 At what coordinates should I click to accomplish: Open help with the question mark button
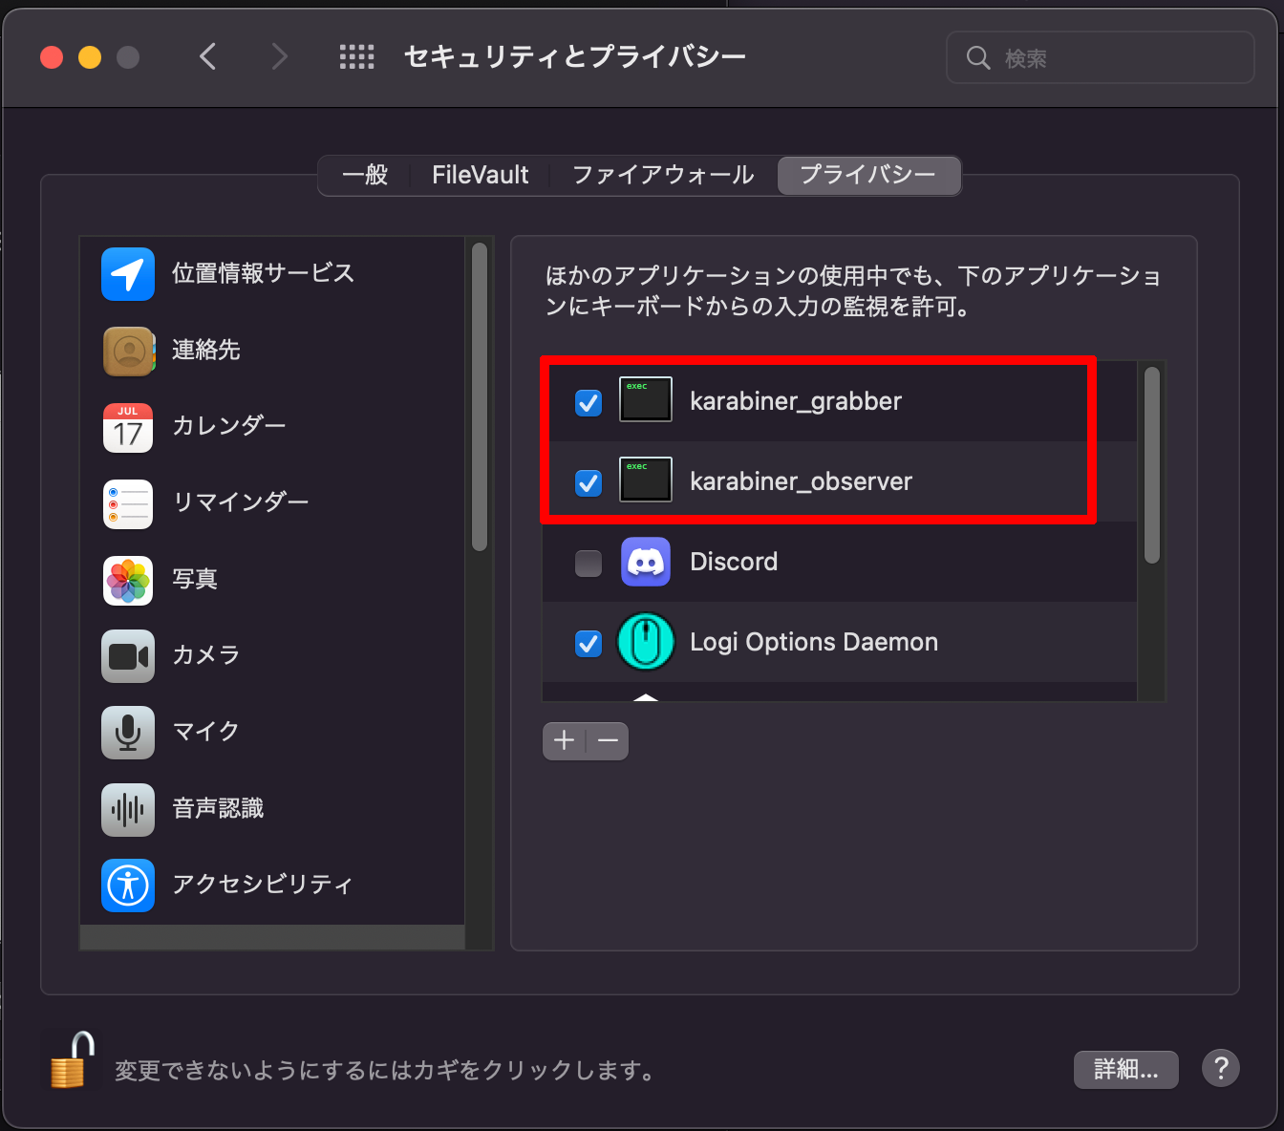click(1221, 1068)
